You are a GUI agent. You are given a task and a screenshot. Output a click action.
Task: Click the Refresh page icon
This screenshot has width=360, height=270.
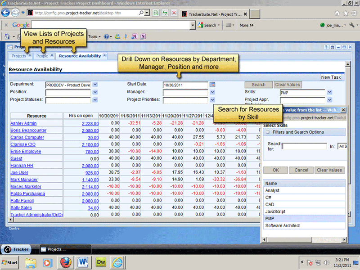(165, 13)
